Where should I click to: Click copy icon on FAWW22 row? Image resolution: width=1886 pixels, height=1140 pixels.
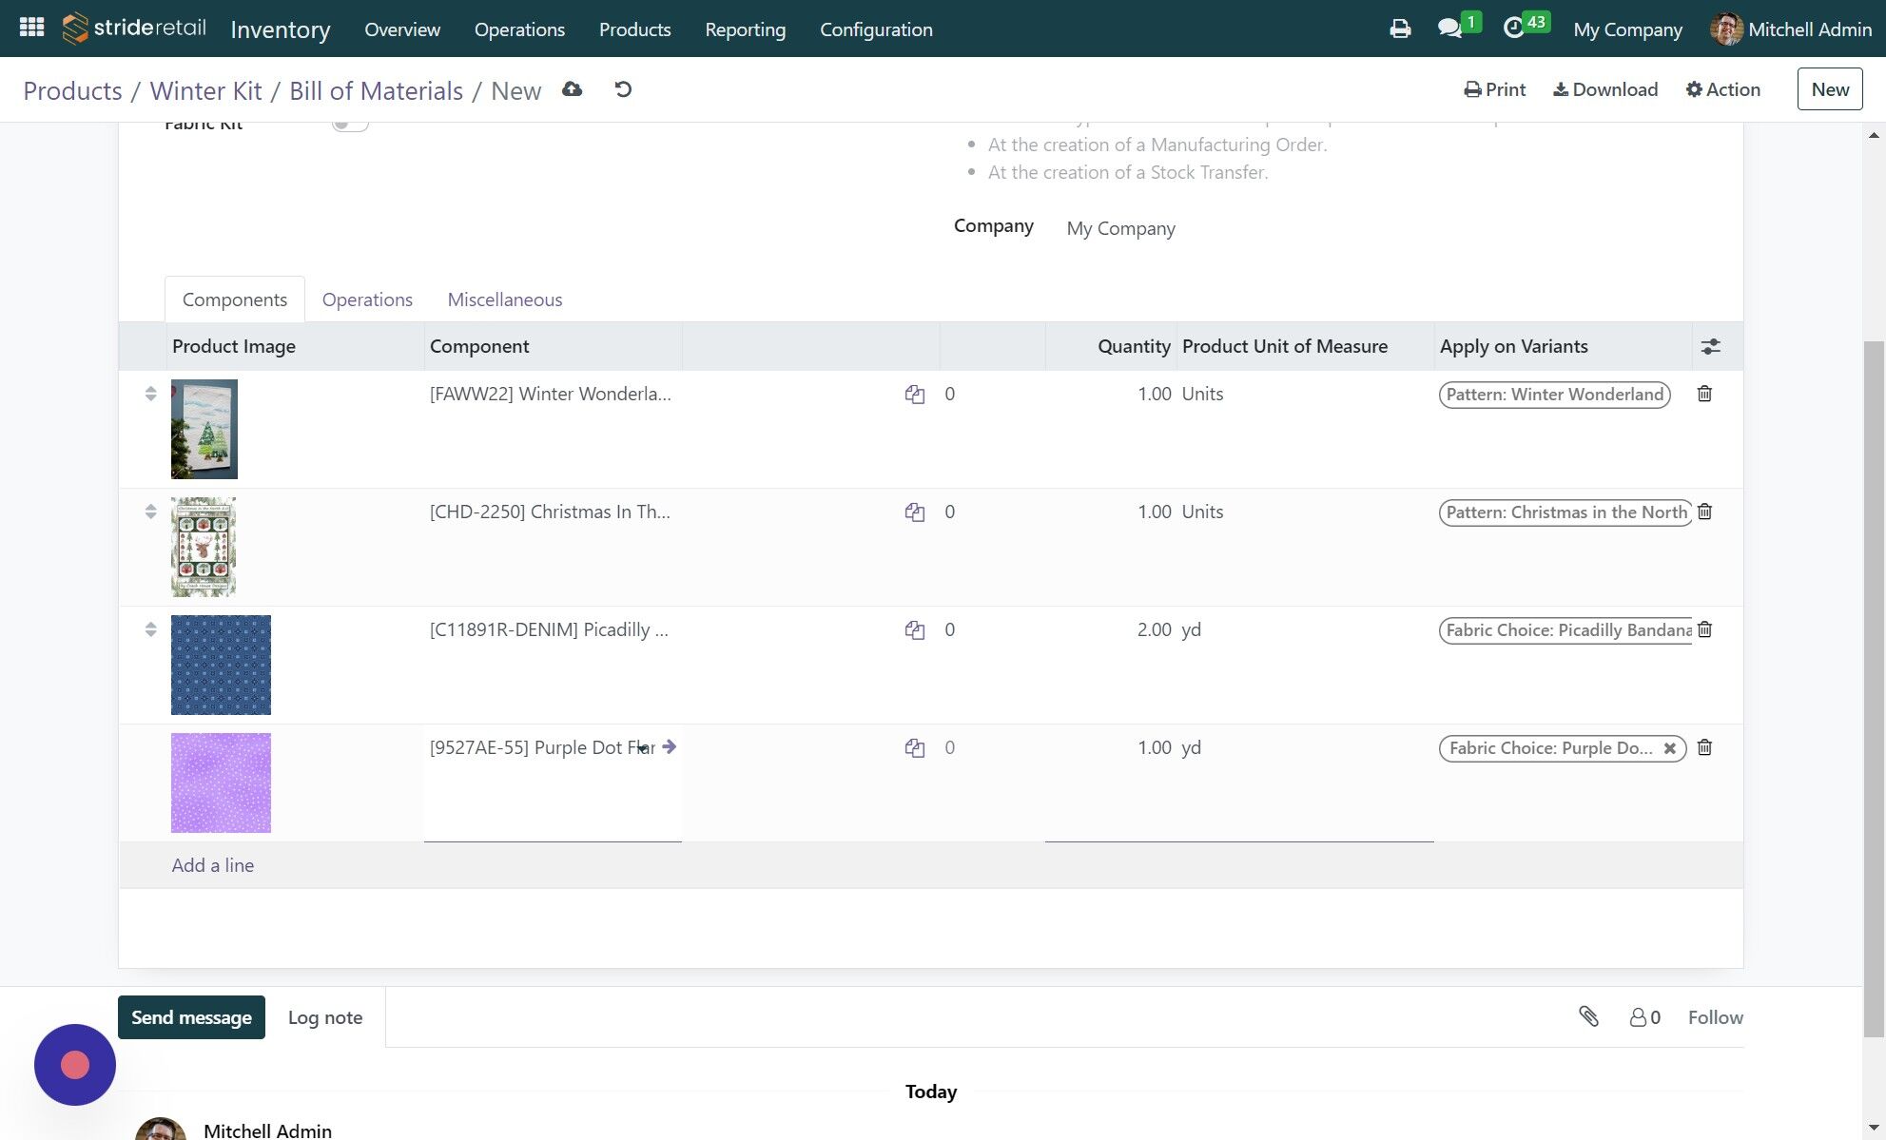click(915, 395)
